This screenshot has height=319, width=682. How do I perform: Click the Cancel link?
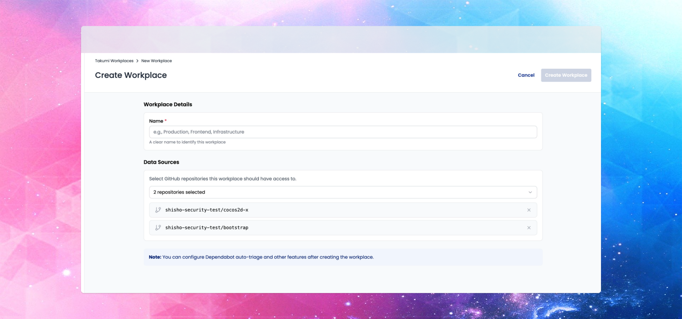[526, 75]
